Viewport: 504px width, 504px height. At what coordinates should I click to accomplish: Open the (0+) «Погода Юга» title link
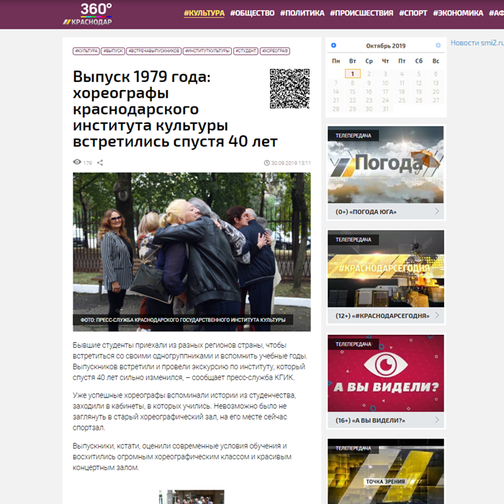coord(366,212)
